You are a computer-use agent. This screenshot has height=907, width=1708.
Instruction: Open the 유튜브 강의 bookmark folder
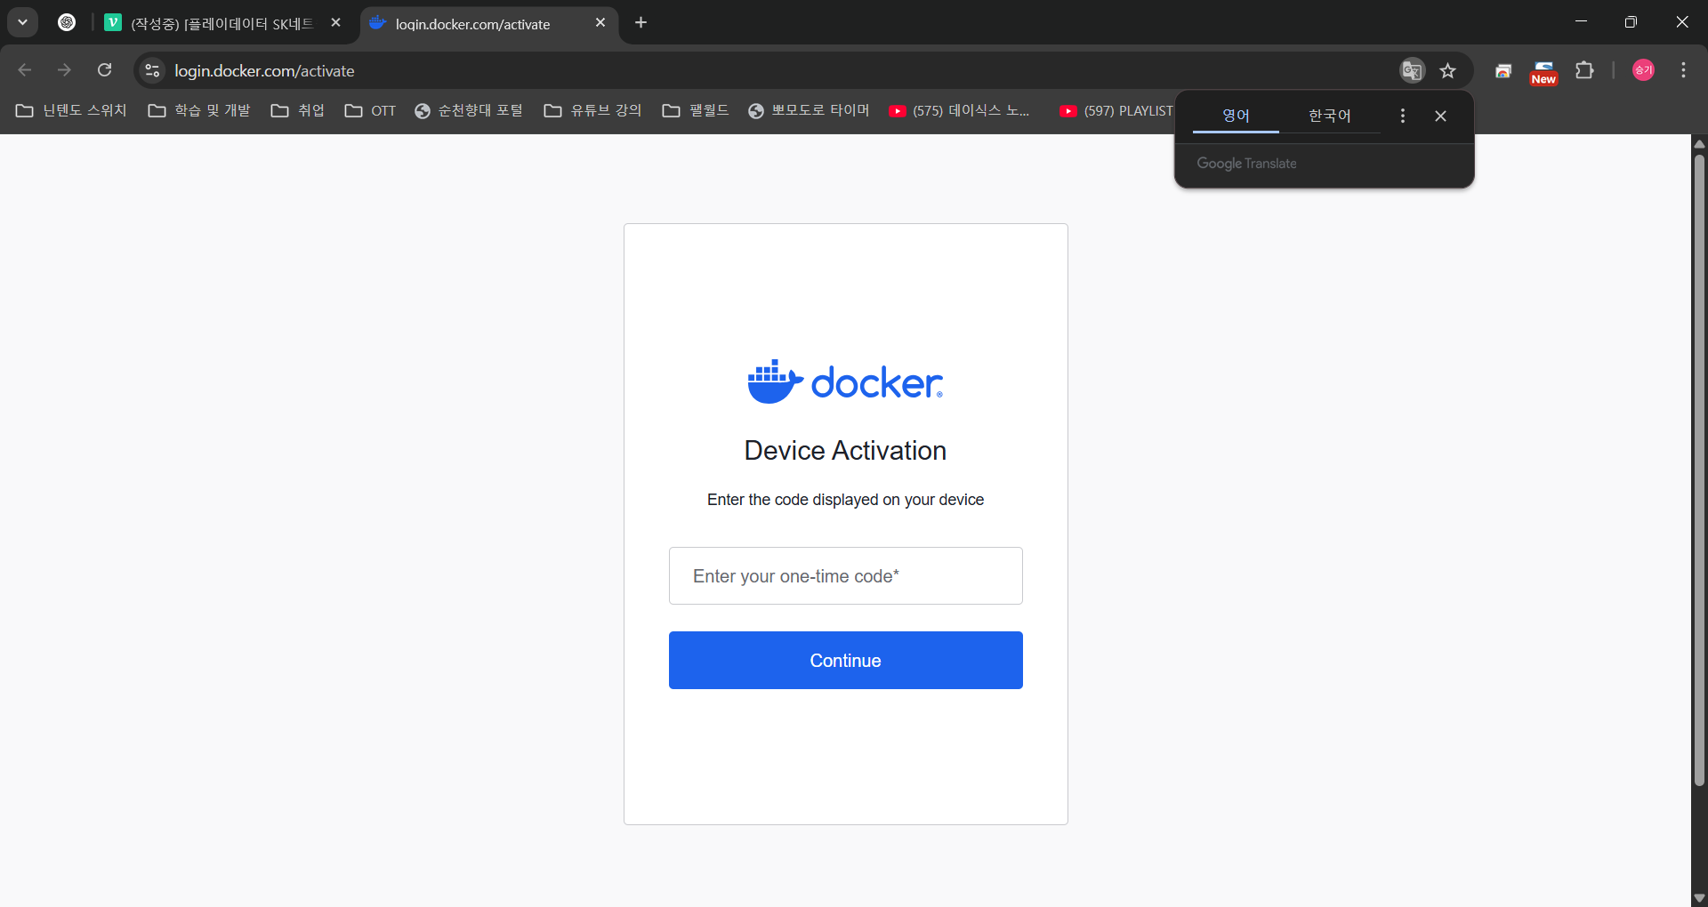pos(592,110)
